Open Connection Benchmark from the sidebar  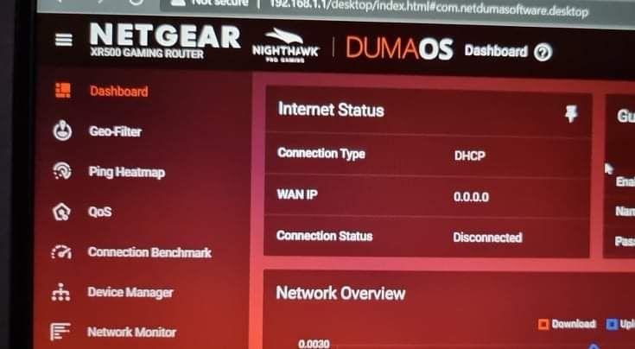(x=149, y=252)
